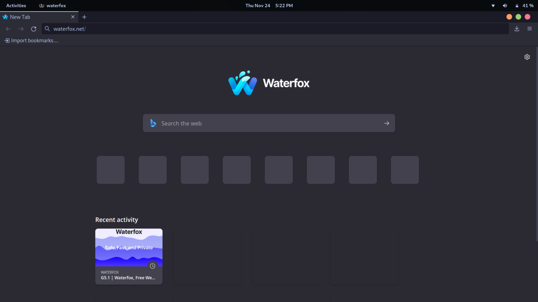Image resolution: width=538 pixels, height=302 pixels.
Task: Click the forward navigation arrow
Action: point(21,29)
